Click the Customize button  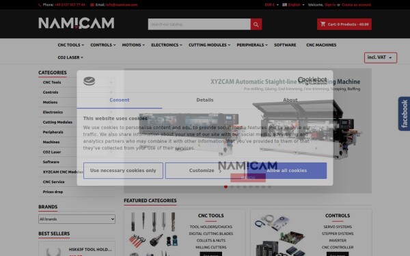pos(205,171)
